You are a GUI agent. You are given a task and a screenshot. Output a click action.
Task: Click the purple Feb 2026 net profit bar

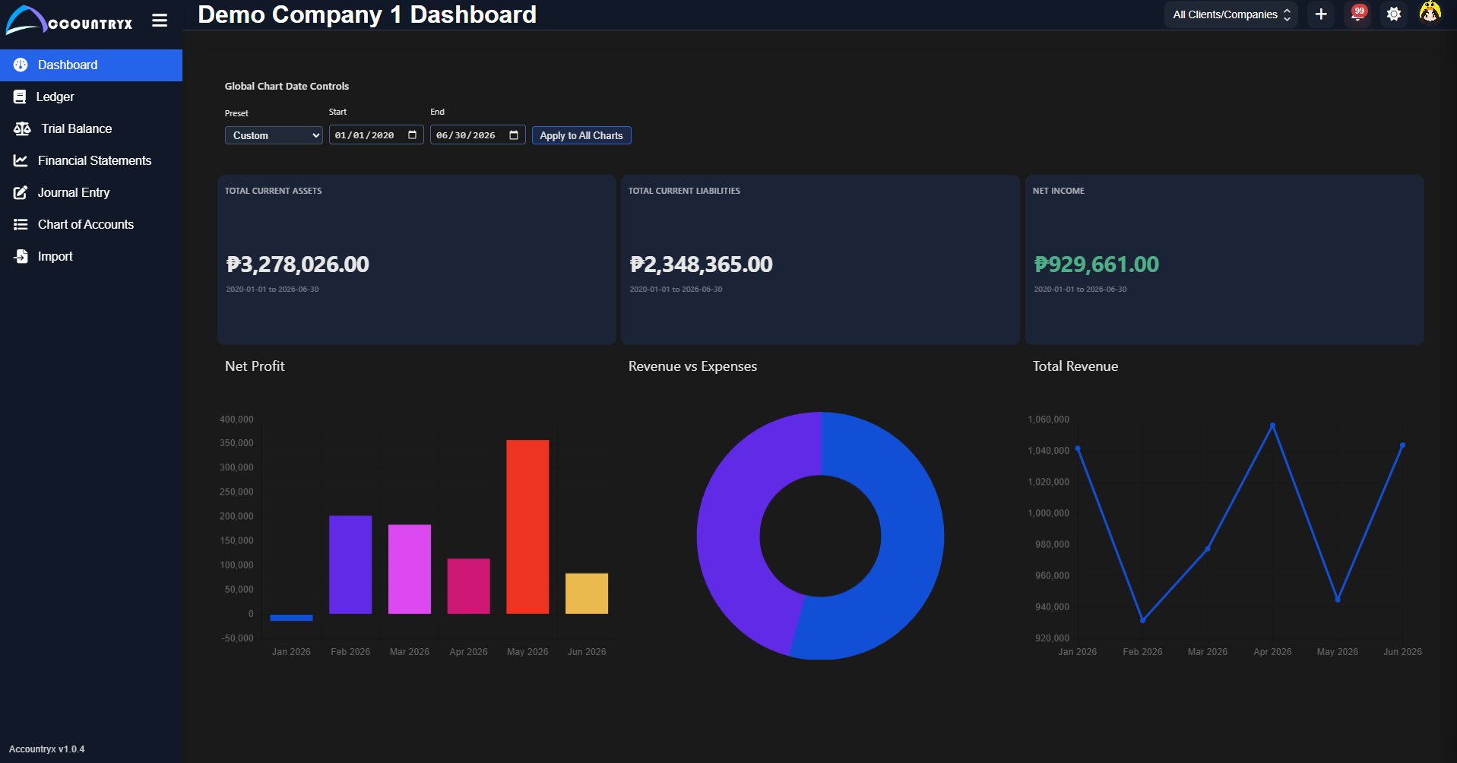[350, 565]
